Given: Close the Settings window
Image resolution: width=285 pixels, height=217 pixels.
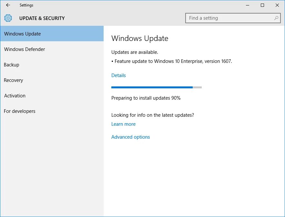Looking at the screenshot, I should [x=277, y=5].
